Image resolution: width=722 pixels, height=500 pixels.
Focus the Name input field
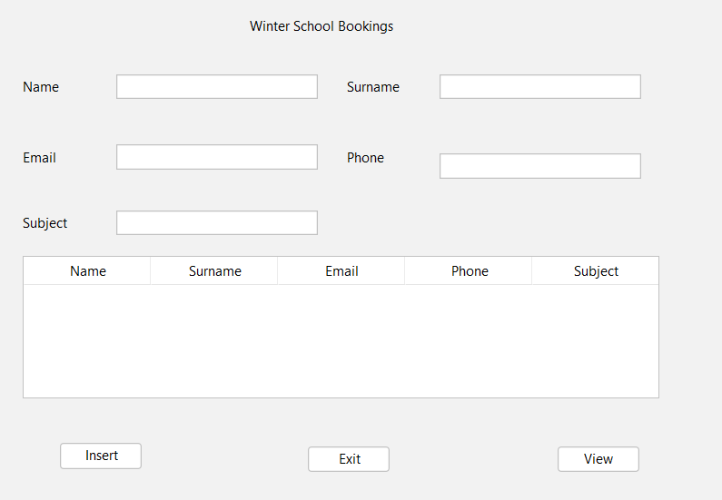pyautogui.click(x=216, y=87)
